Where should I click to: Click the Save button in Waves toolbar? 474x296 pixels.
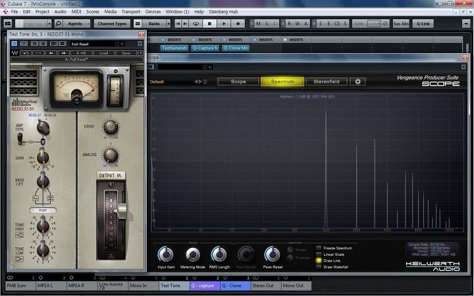126,53
